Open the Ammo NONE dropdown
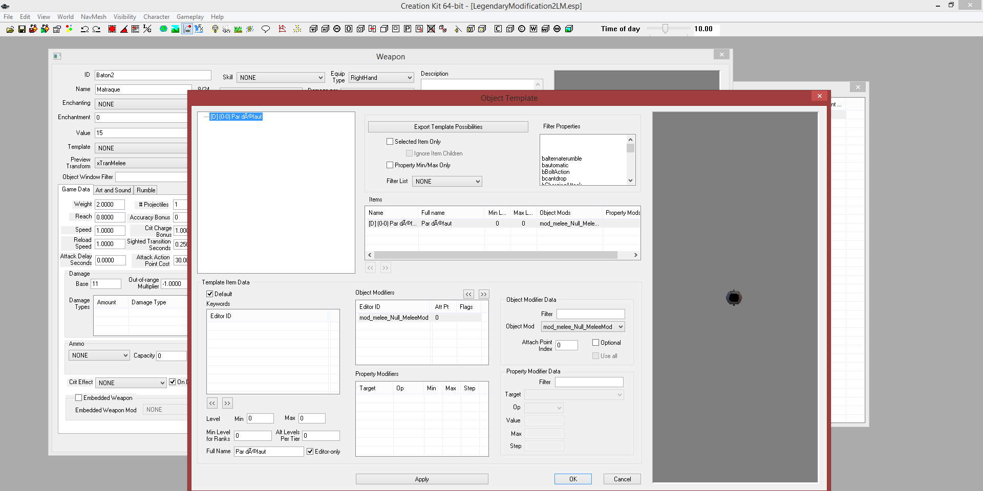The width and height of the screenshot is (983, 491). coord(99,355)
